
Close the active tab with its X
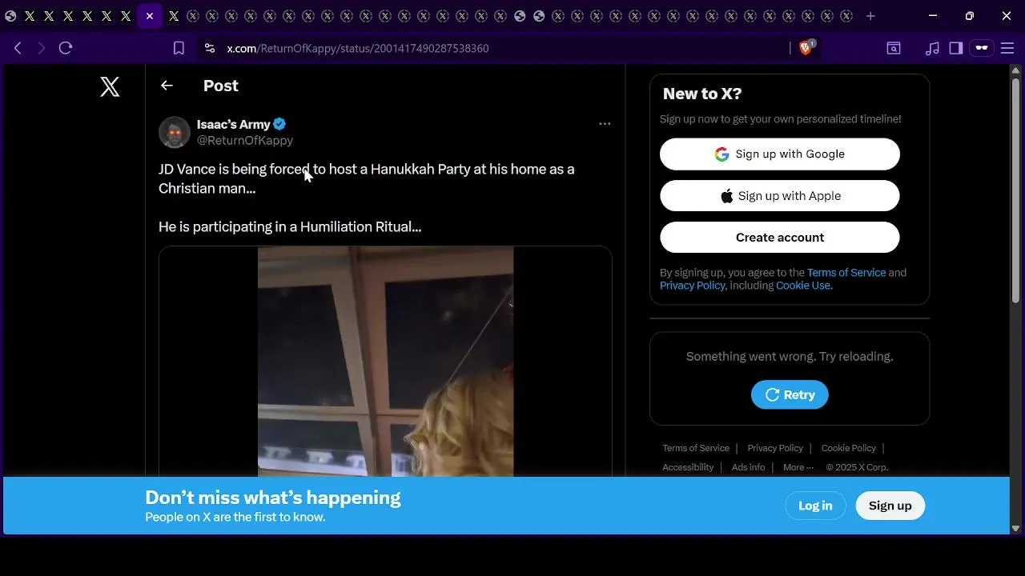click(x=150, y=16)
